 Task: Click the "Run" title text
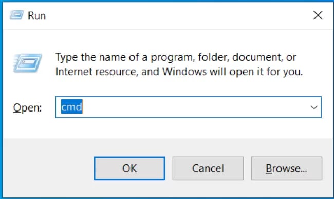[x=37, y=16]
